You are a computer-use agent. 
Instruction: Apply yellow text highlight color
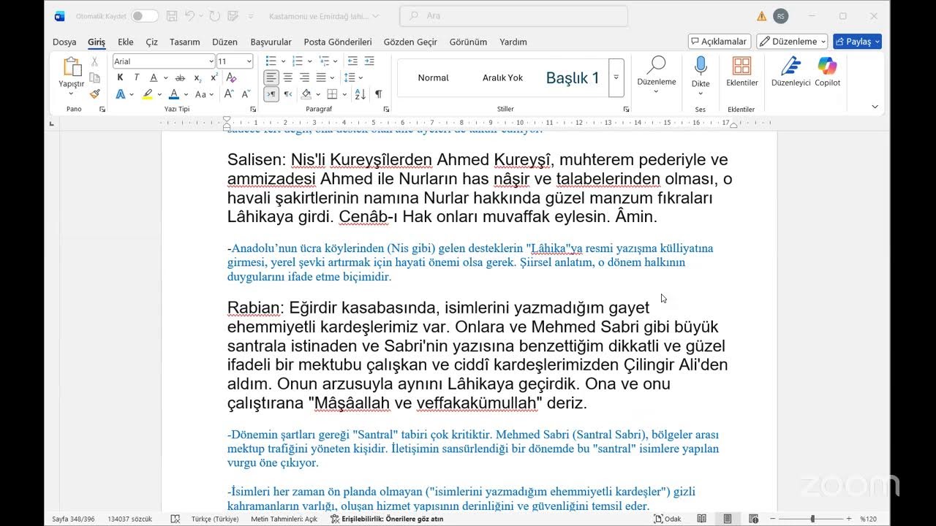[x=147, y=94]
